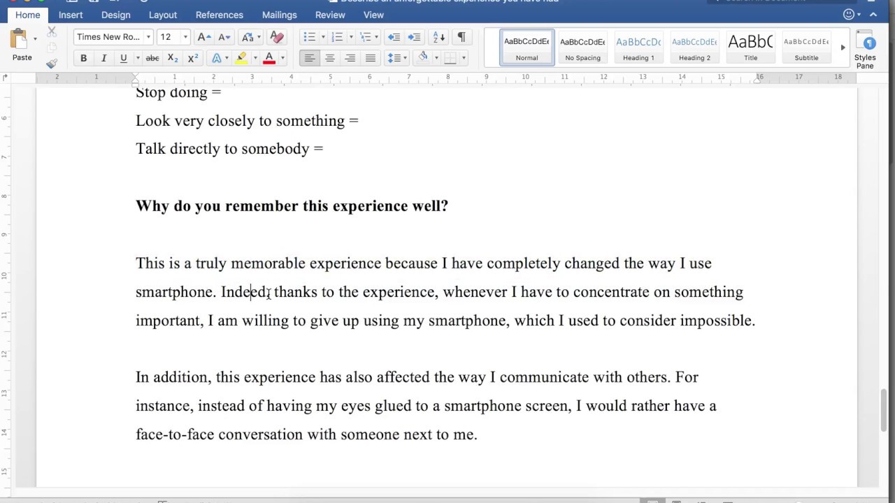The height and width of the screenshot is (503, 895).
Task: Increase the paragraph indent
Action: point(415,37)
